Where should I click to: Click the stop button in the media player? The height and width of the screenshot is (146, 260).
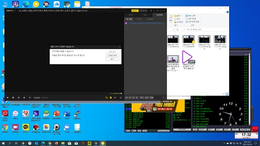tap(13, 98)
